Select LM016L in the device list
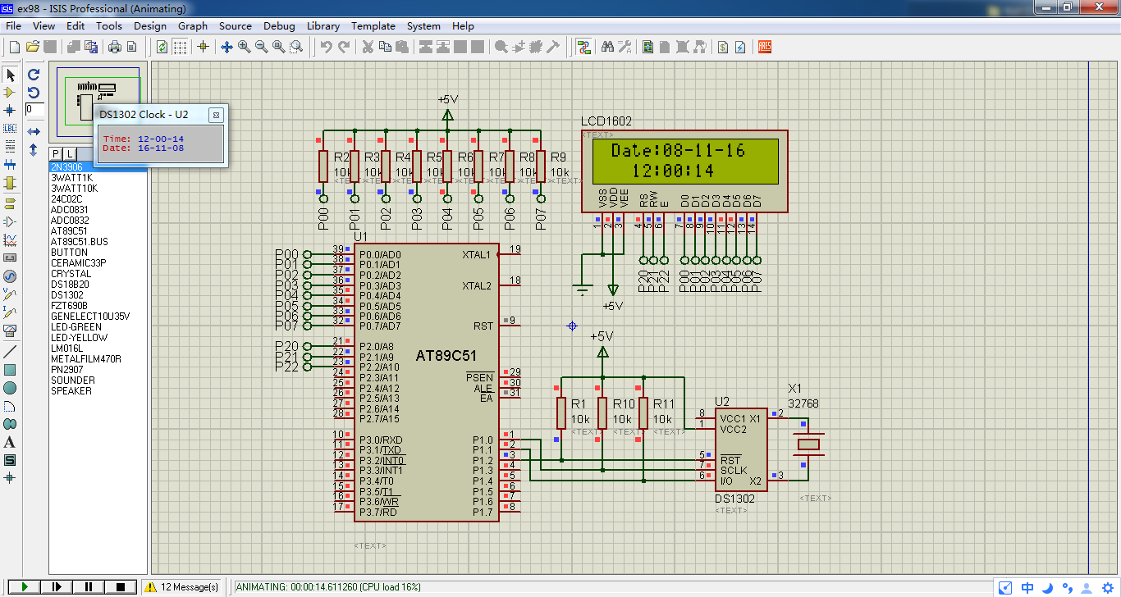This screenshot has height=597, width=1121. [66, 349]
